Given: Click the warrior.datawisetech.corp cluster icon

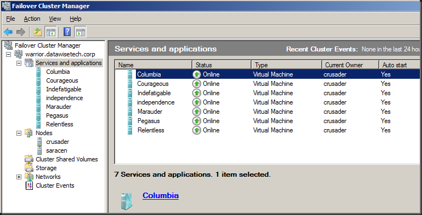Looking at the screenshot, I should [x=18, y=54].
